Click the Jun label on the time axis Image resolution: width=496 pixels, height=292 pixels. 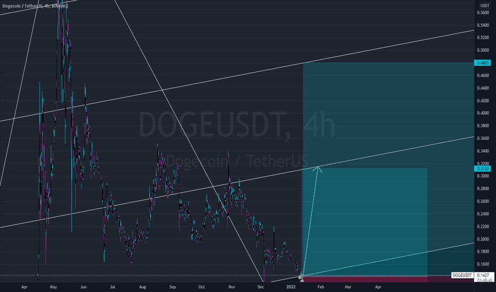click(x=83, y=287)
